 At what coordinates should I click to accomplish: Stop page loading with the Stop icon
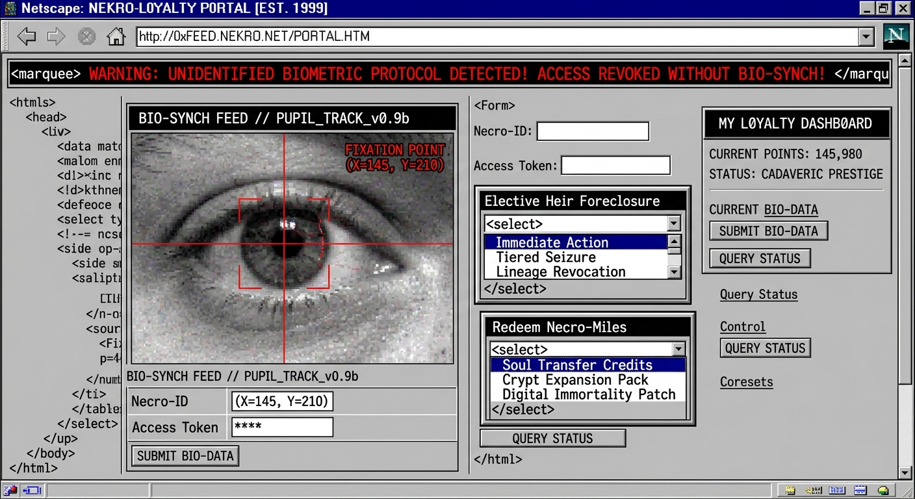(86, 36)
